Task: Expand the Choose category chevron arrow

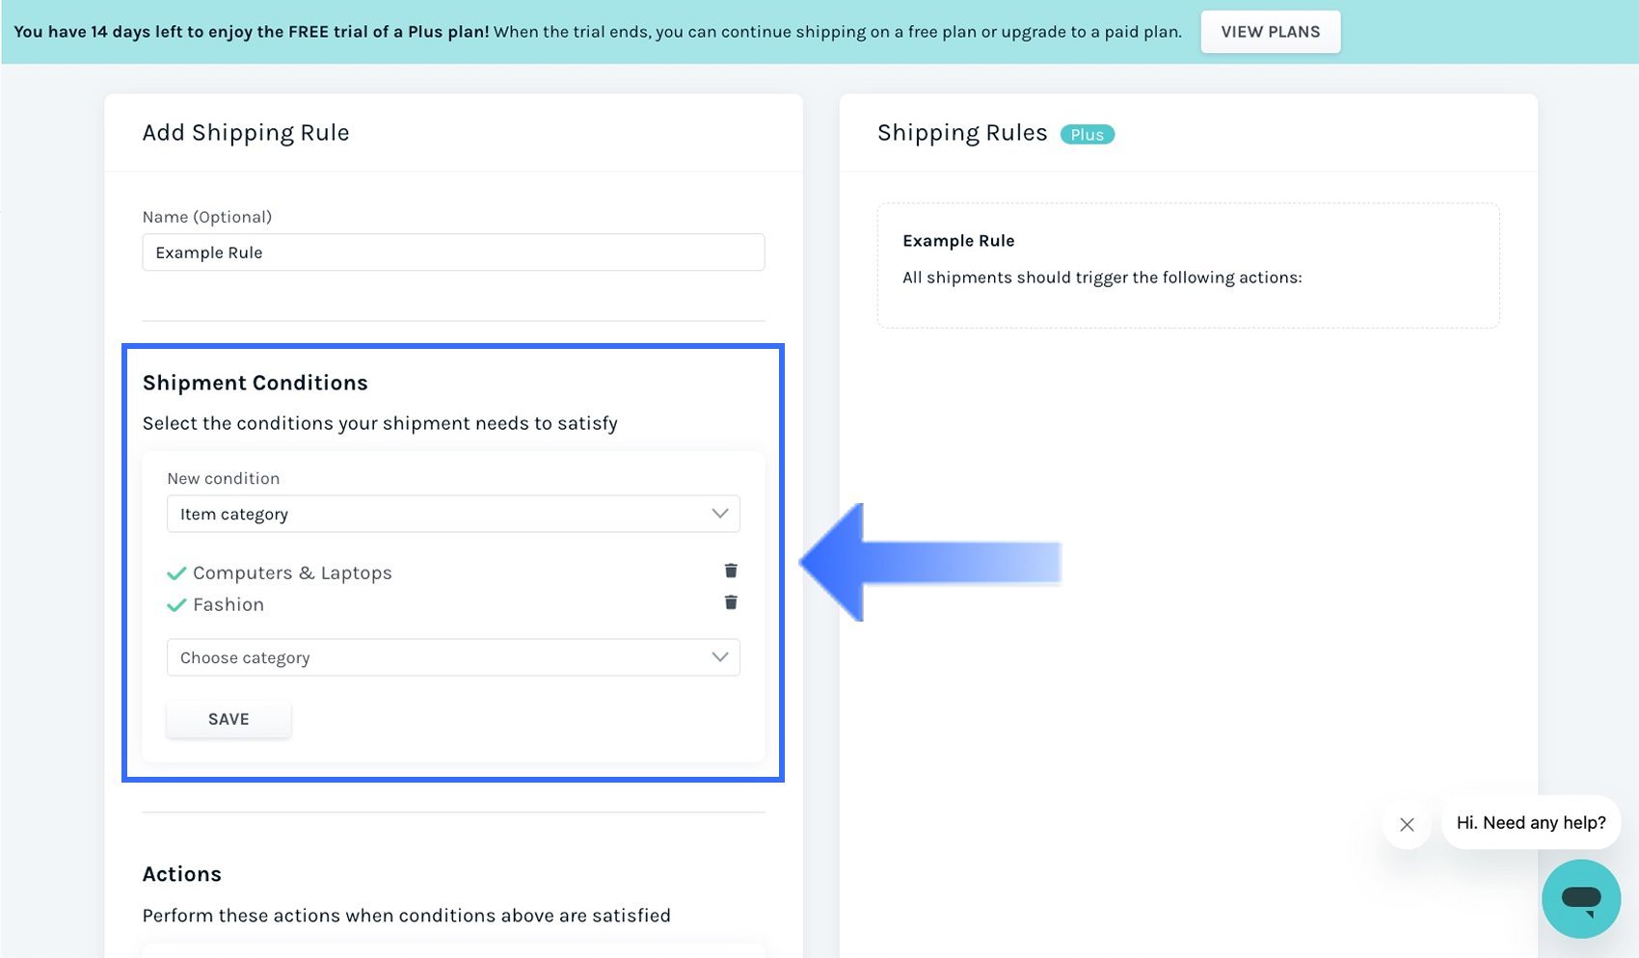Action: (719, 657)
